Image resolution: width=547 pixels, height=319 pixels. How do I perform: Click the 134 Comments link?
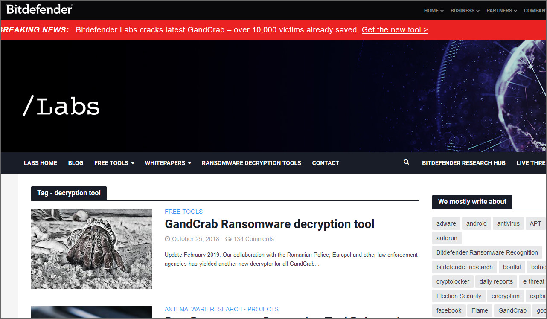(x=253, y=239)
